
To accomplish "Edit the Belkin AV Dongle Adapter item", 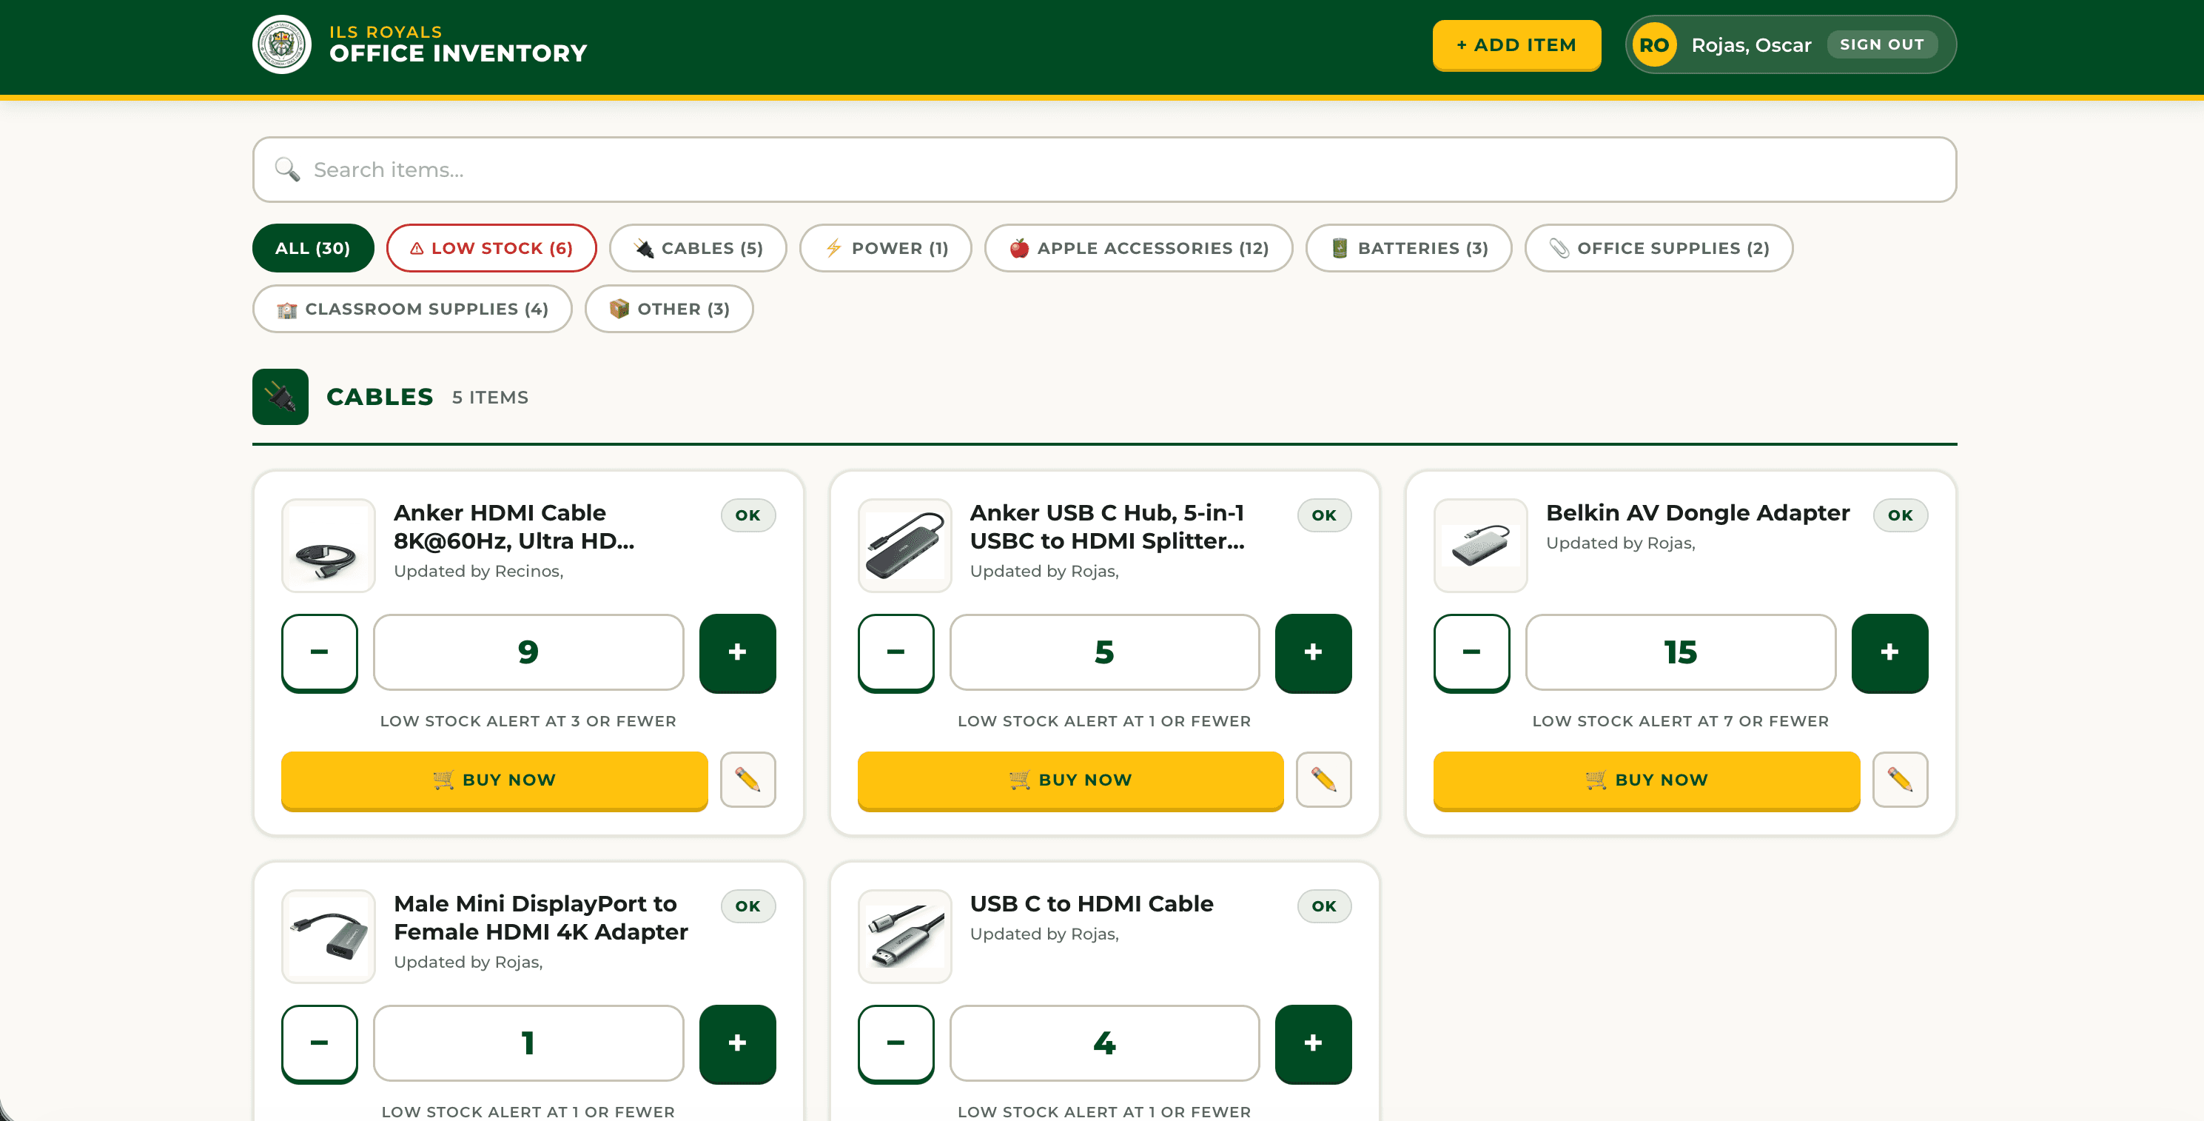I will coord(1899,780).
